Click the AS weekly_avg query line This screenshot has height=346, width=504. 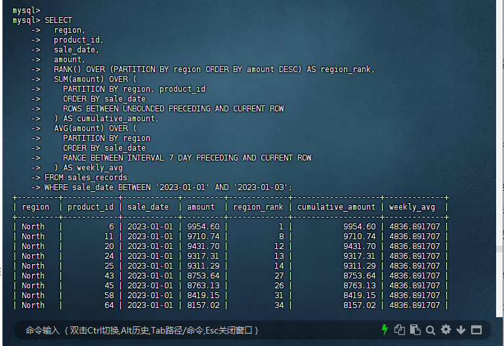coord(89,168)
